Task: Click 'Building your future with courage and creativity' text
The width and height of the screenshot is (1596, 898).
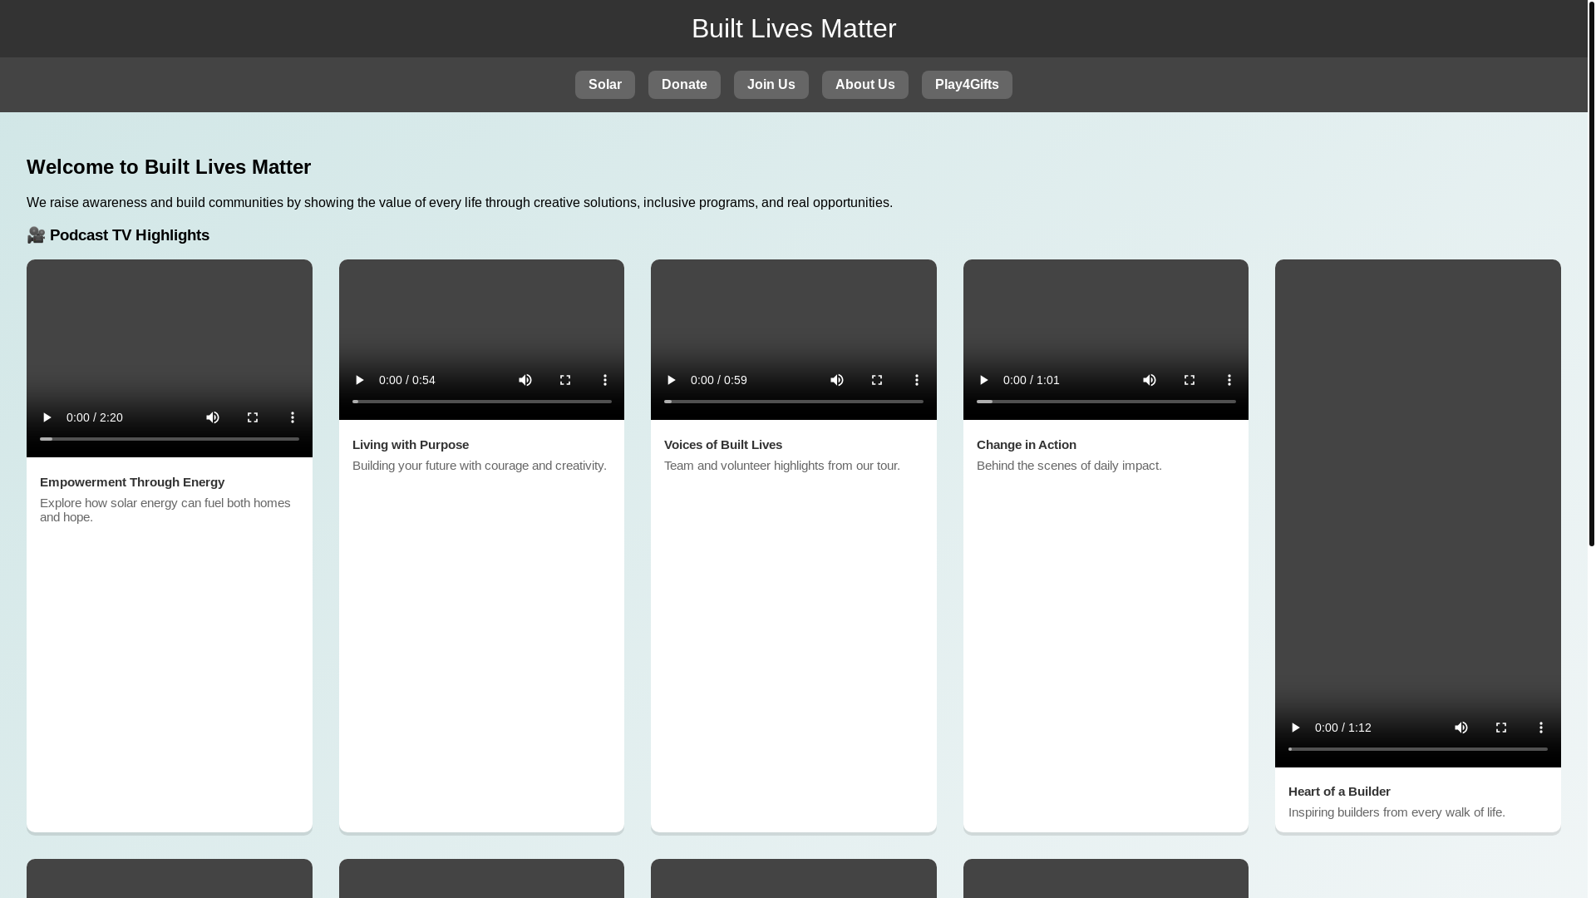Action: click(480, 466)
